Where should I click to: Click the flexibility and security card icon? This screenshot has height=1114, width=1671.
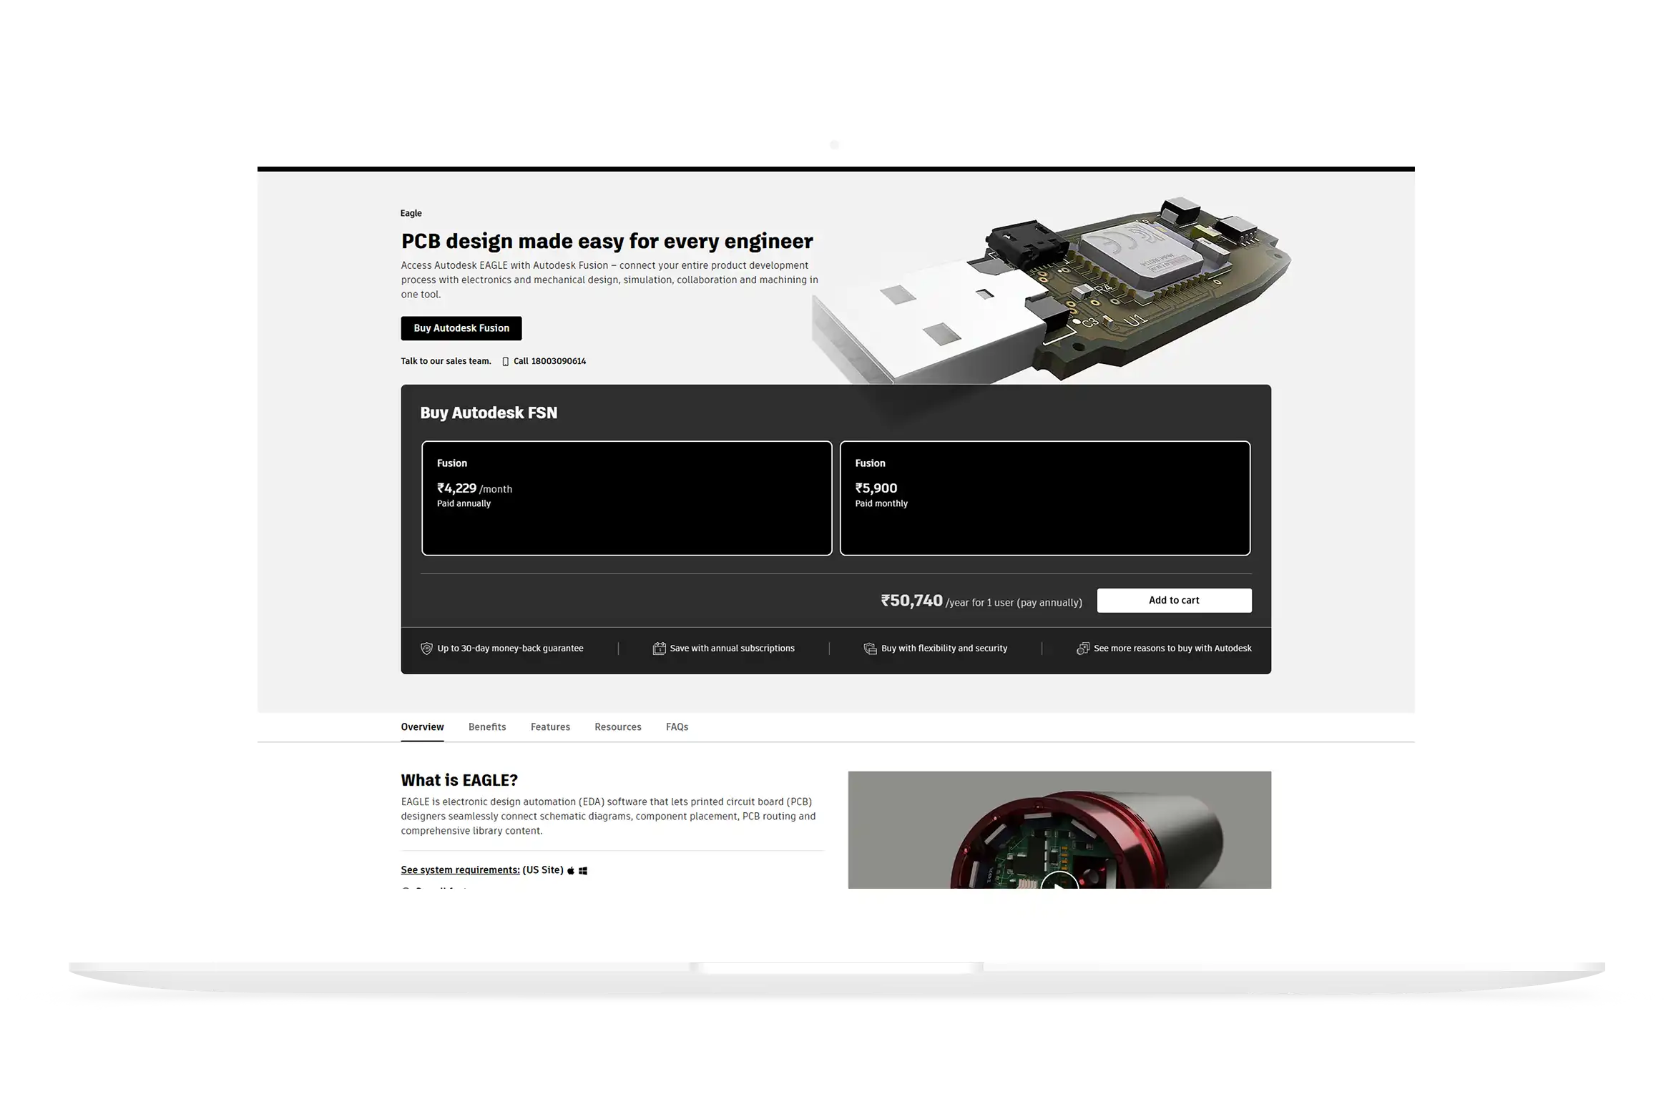click(x=870, y=649)
